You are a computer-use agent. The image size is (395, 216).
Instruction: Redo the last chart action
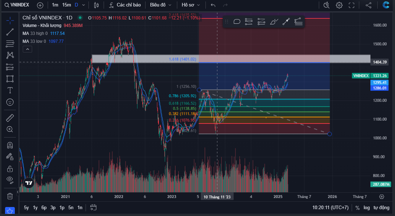tap(225, 5)
